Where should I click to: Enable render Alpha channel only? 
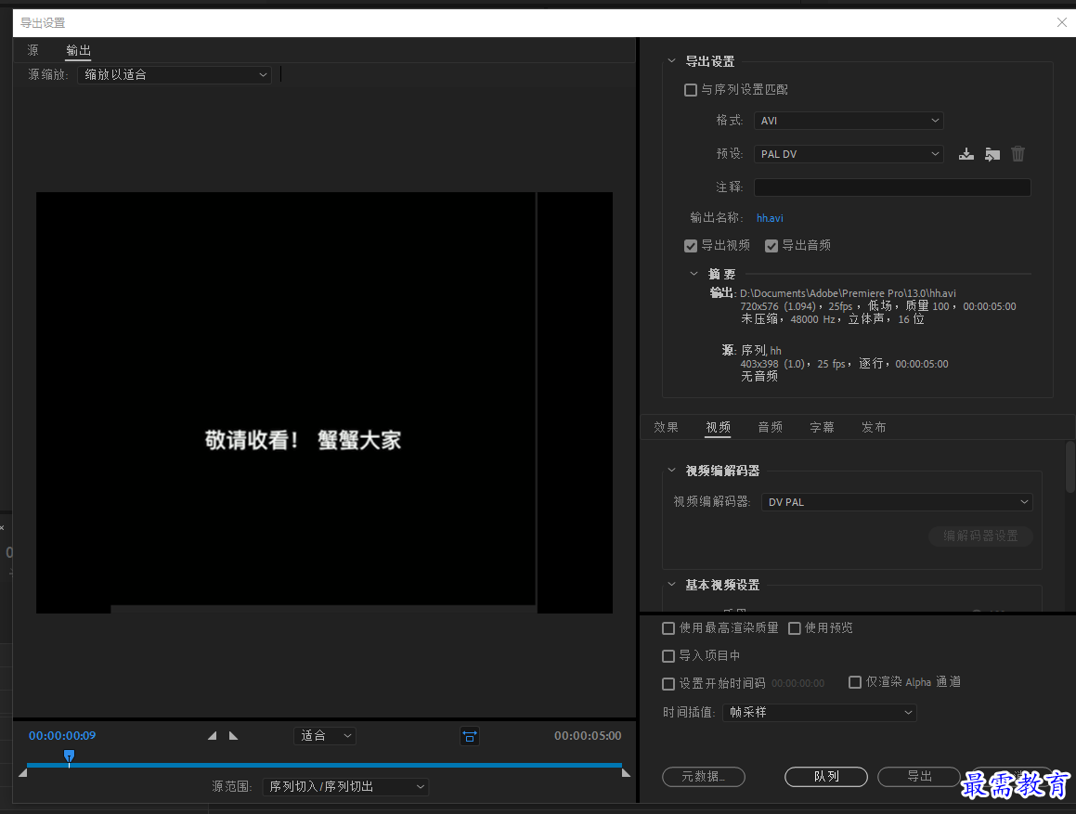[855, 682]
